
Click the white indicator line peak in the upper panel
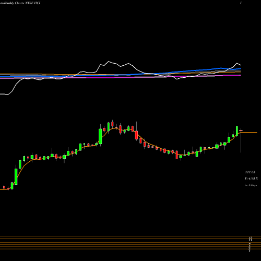(109, 62)
